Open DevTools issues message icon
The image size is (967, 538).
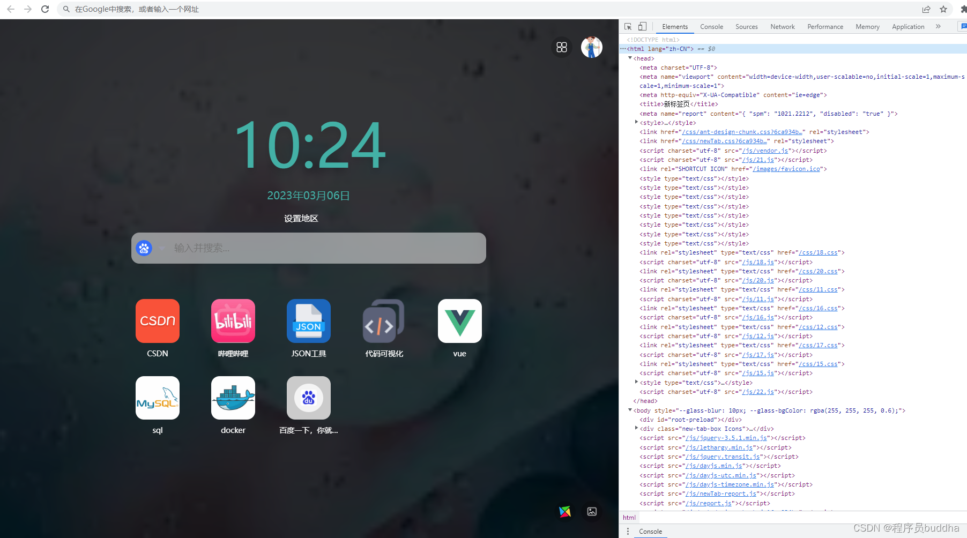(963, 26)
